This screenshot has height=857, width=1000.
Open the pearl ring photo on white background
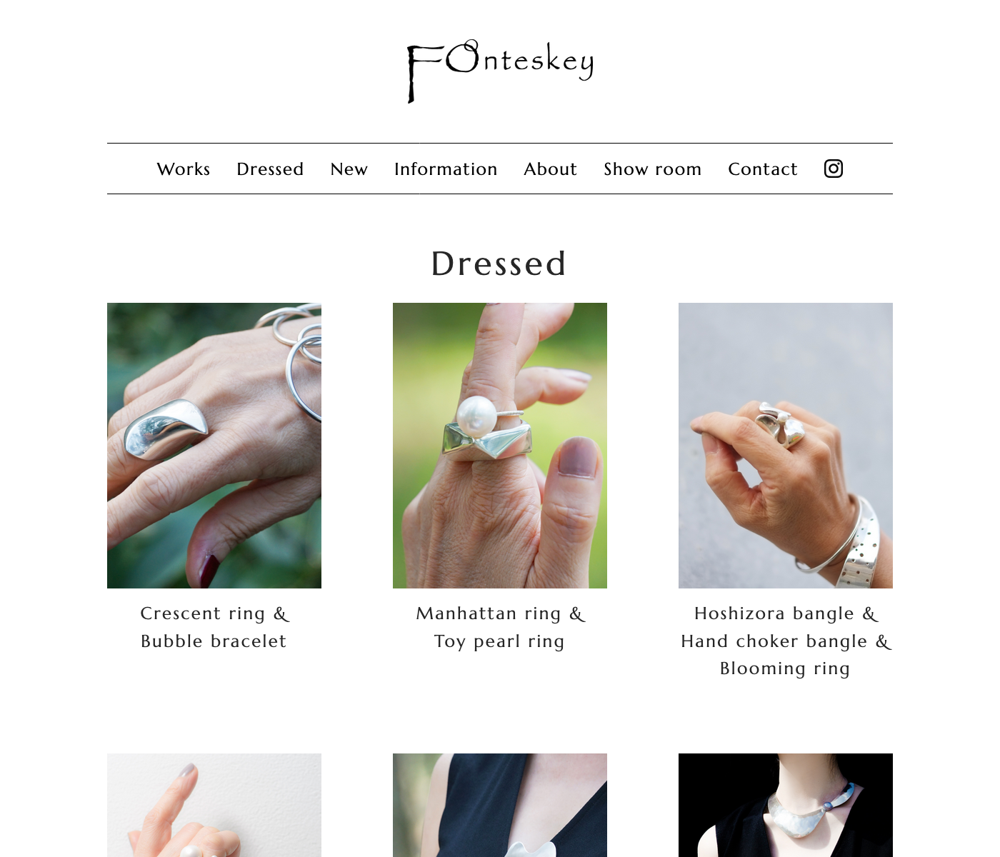pos(214,805)
